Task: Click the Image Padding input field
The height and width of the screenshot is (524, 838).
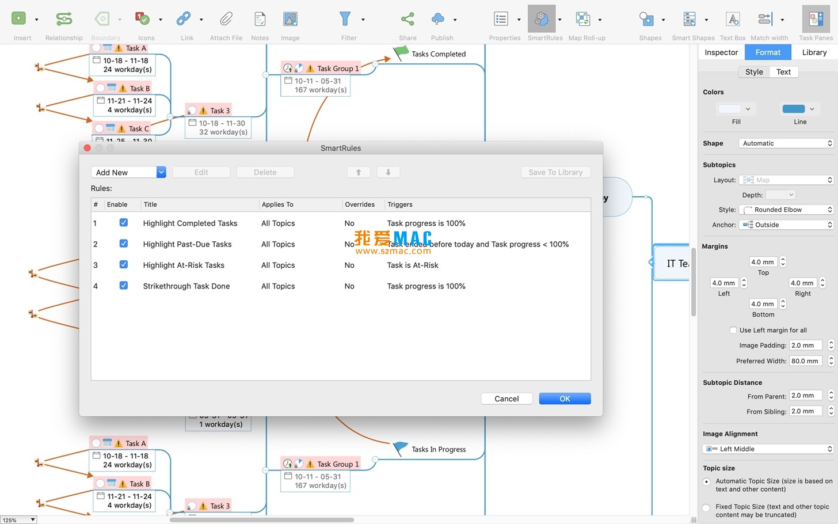Action: tap(806, 345)
